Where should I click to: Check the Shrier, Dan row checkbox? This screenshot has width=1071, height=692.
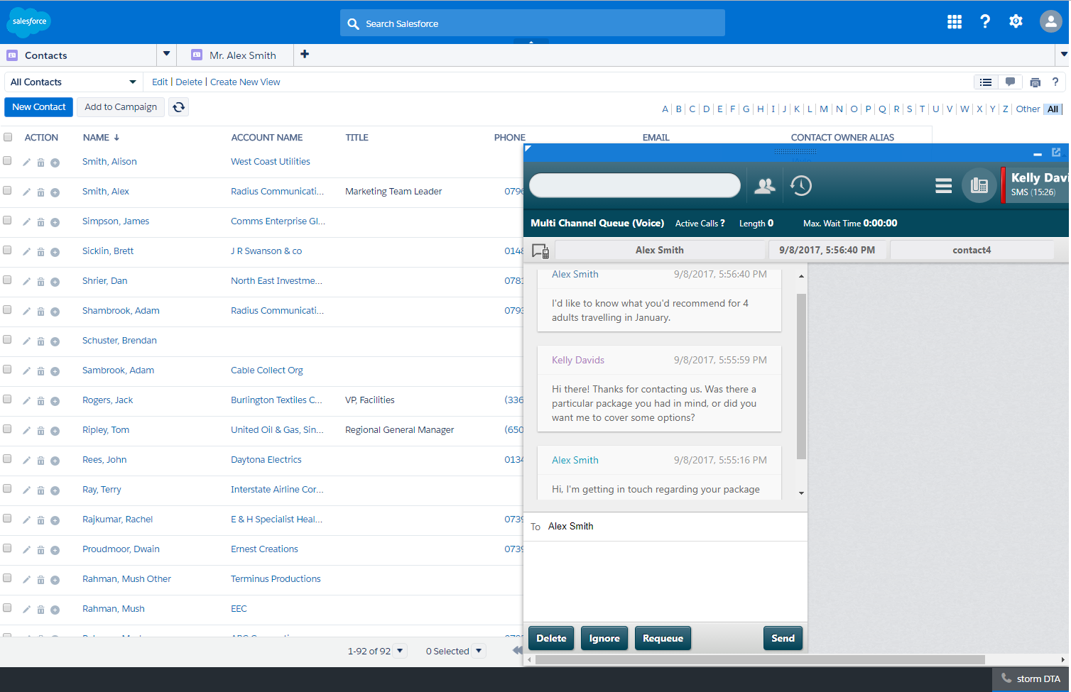click(x=7, y=280)
